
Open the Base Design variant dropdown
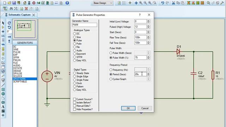102,3
